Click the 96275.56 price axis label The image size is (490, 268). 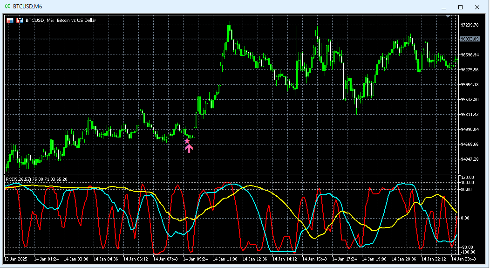point(470,70)
